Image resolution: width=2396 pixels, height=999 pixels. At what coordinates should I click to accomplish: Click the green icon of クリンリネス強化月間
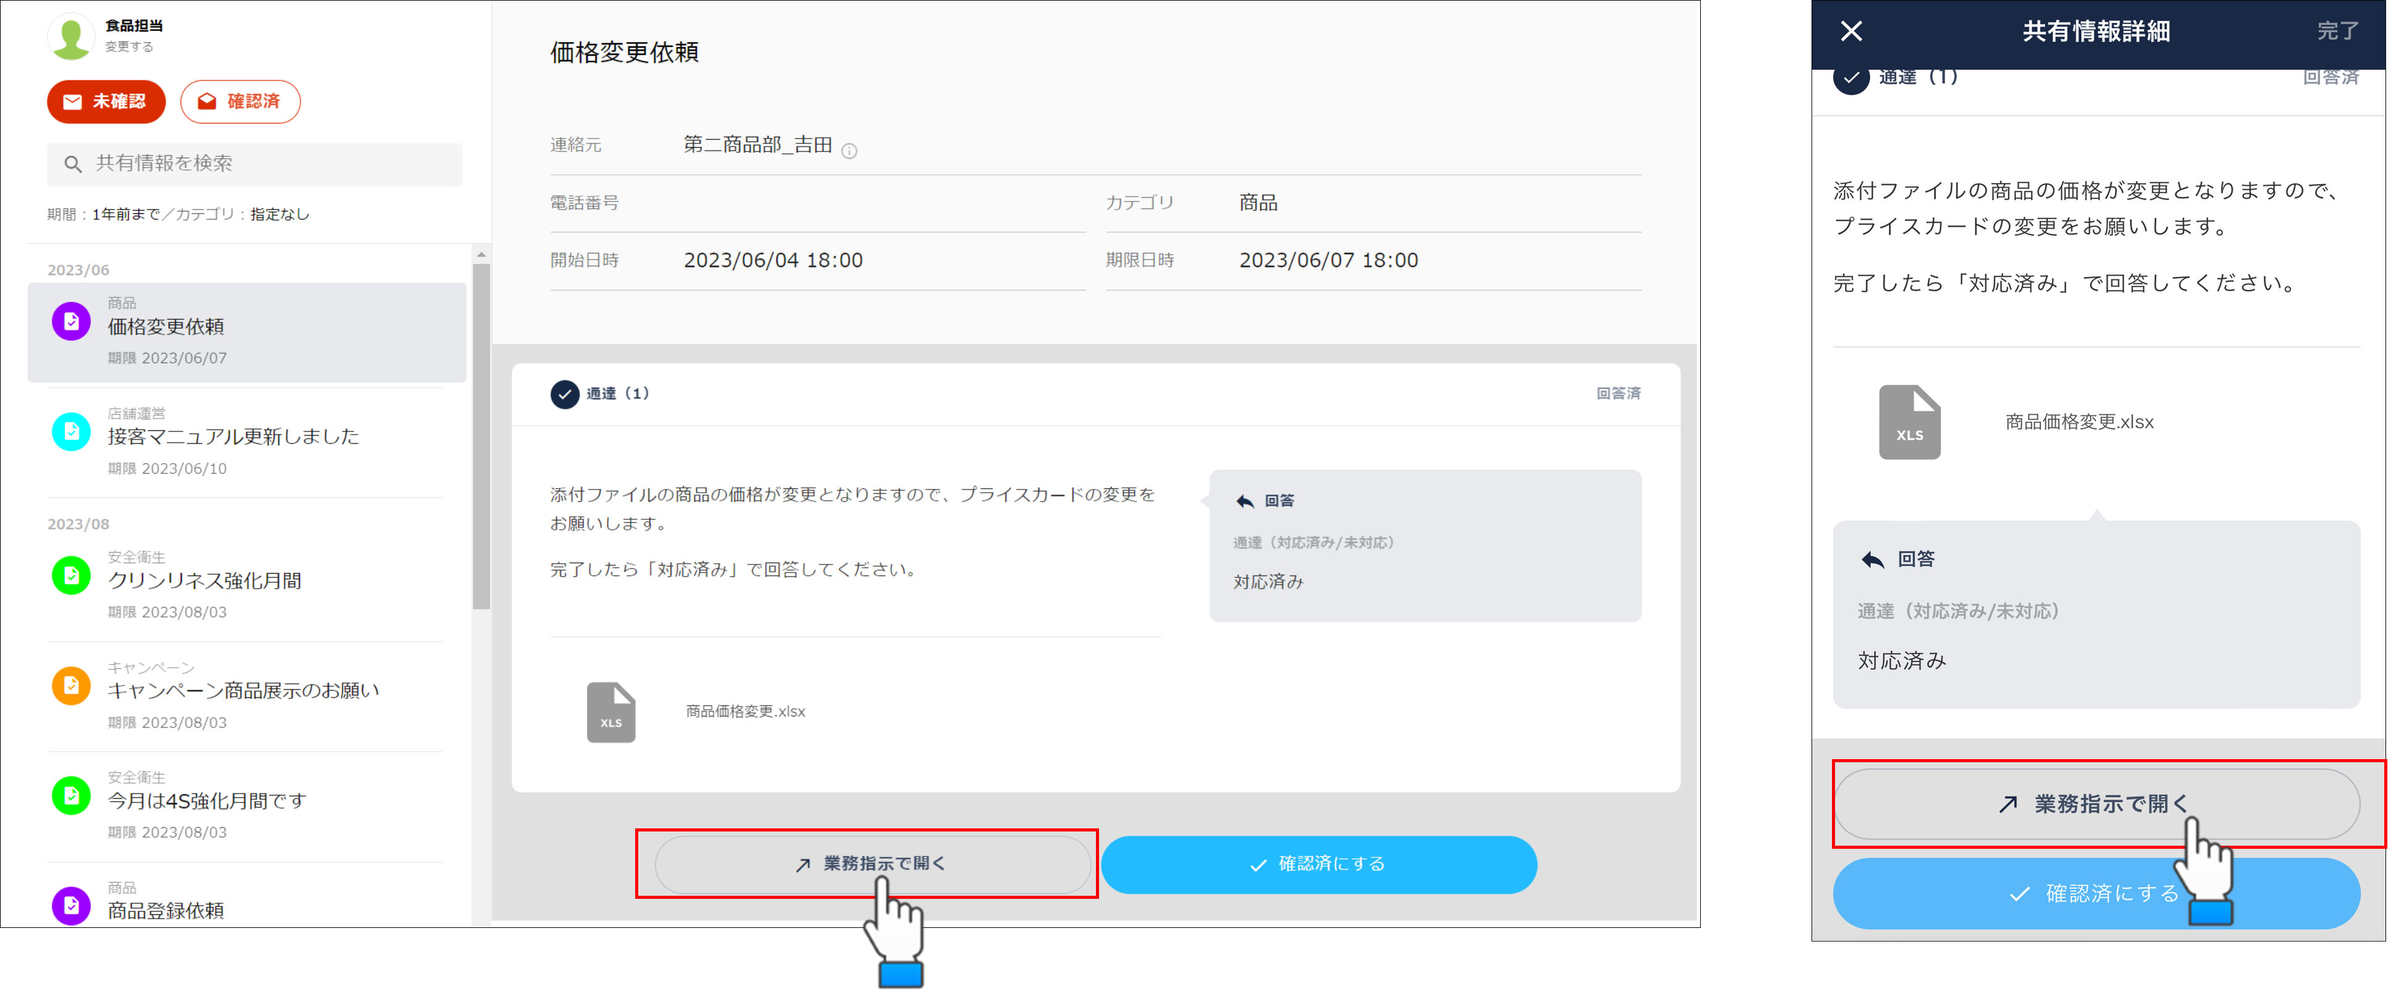coord(71,576)
